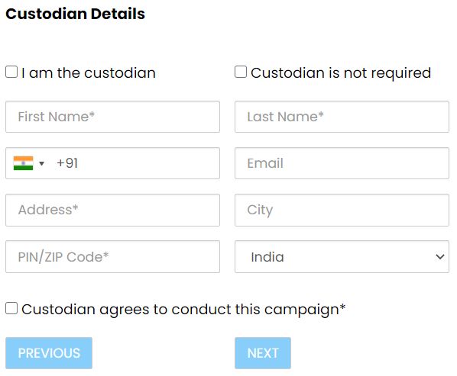The height and width of the screenshot is (376, 457).
Task: Click the 'I am the custodian' label text
Action: pyautogui.click(x=89, y=72)
